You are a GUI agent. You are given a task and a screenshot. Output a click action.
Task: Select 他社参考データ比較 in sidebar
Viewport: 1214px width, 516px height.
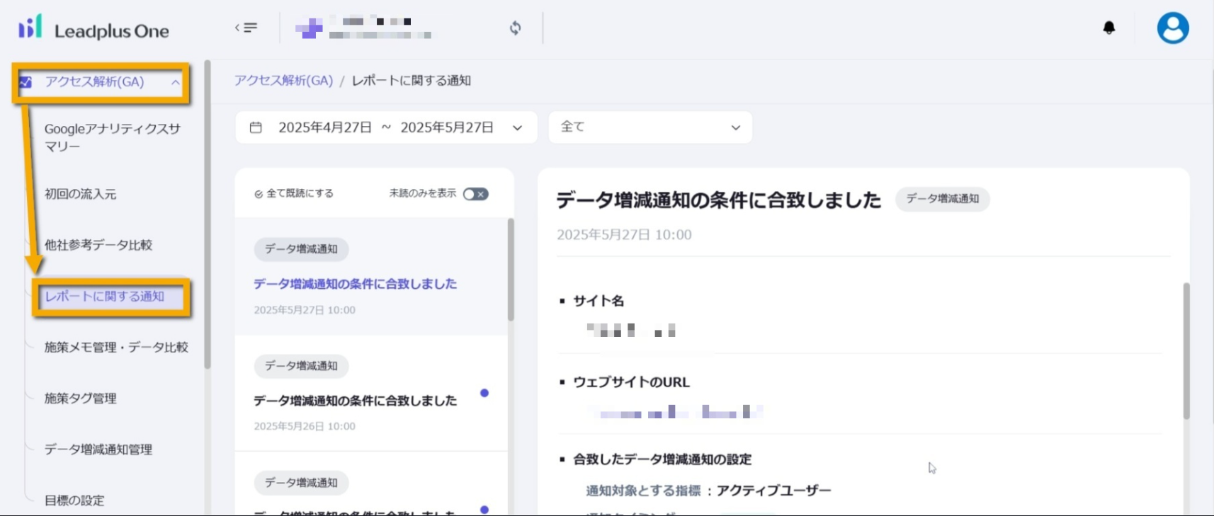(98, 245)
